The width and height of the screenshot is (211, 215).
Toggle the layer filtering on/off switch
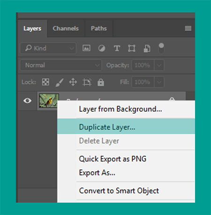click(161, 48)
